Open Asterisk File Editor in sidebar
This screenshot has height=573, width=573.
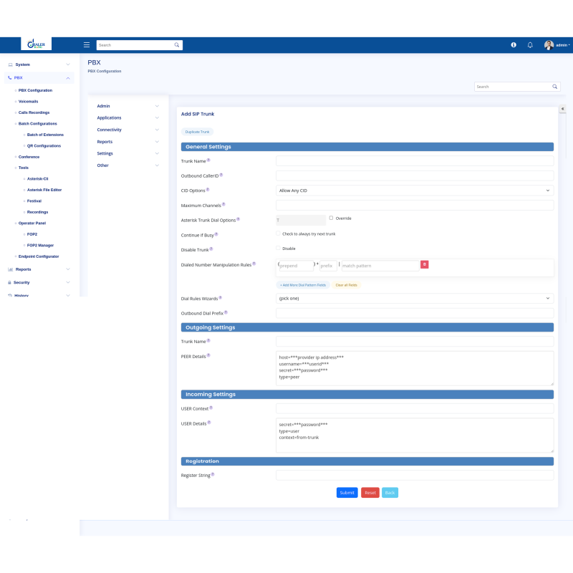(x=44, y=190)
